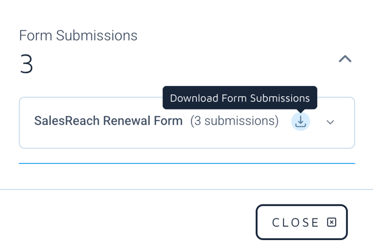Click the "CLOSE" text label

tap(296, 222)
